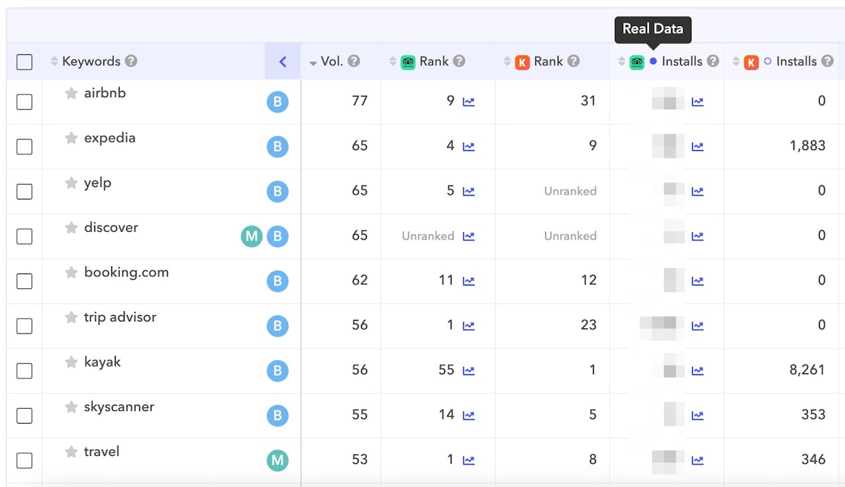The width and height of the screenshot is (845, 487).
Task: Click the airbnb keyword text
Action: point(105,93)
